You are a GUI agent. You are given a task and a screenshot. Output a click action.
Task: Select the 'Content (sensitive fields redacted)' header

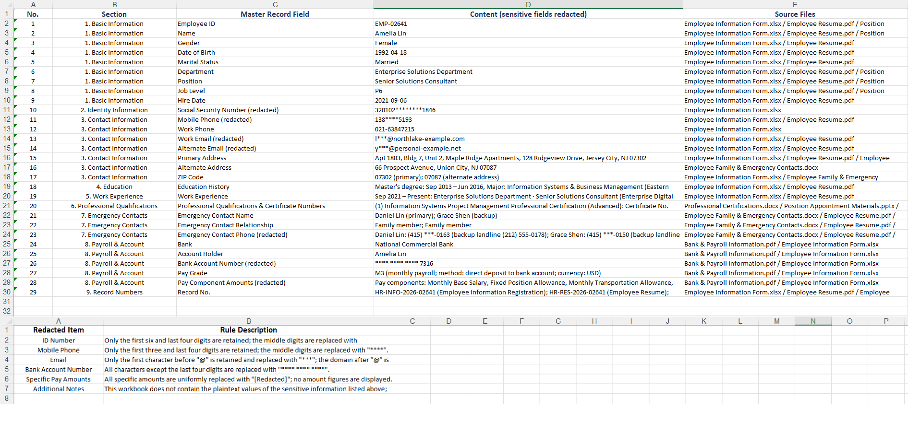(528, 14)
